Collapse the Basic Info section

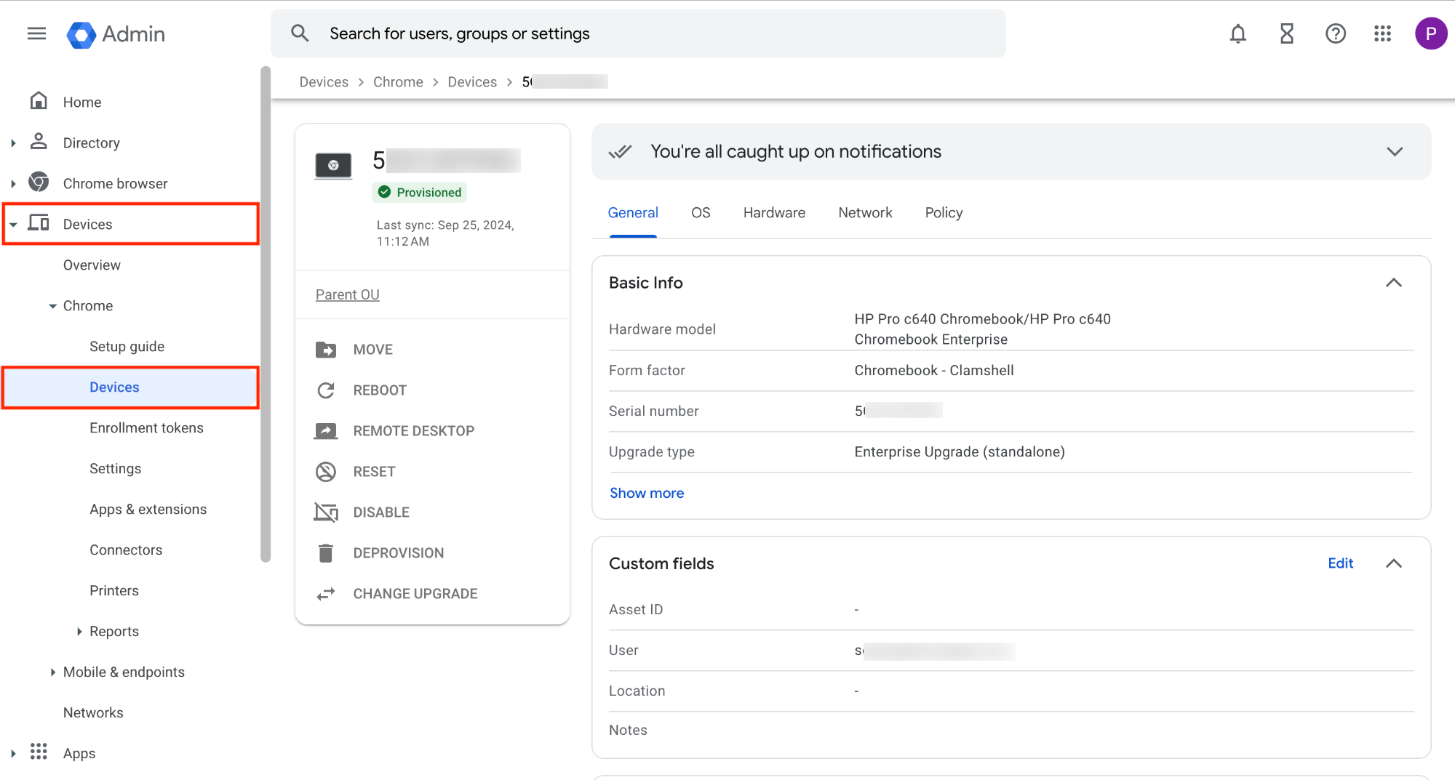coord(1394,283)
